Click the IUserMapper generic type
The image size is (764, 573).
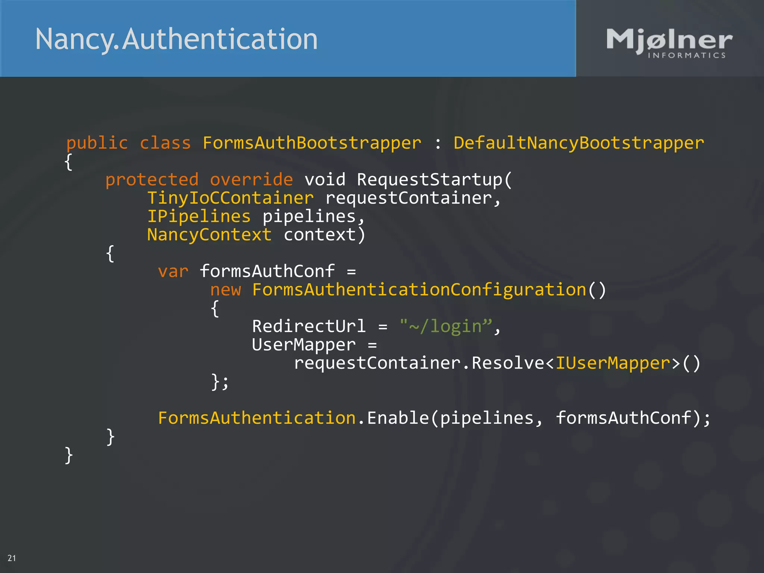tap(613, 363)
